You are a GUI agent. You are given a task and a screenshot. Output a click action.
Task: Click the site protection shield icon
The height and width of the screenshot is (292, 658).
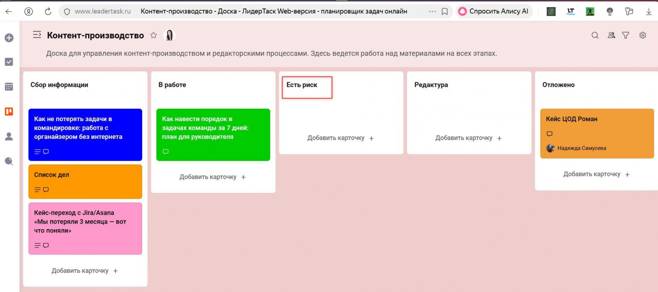pos(67,12)
